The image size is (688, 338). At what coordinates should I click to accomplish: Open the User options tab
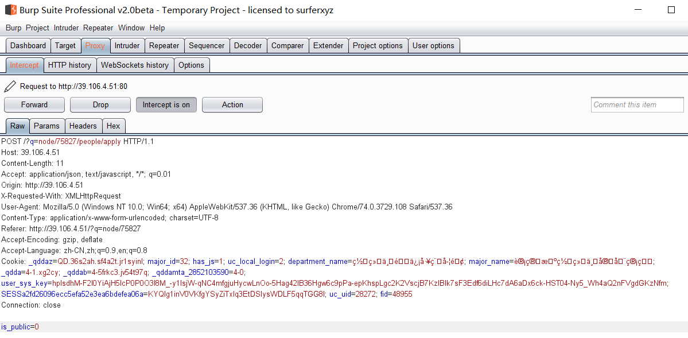pos(433,46)
